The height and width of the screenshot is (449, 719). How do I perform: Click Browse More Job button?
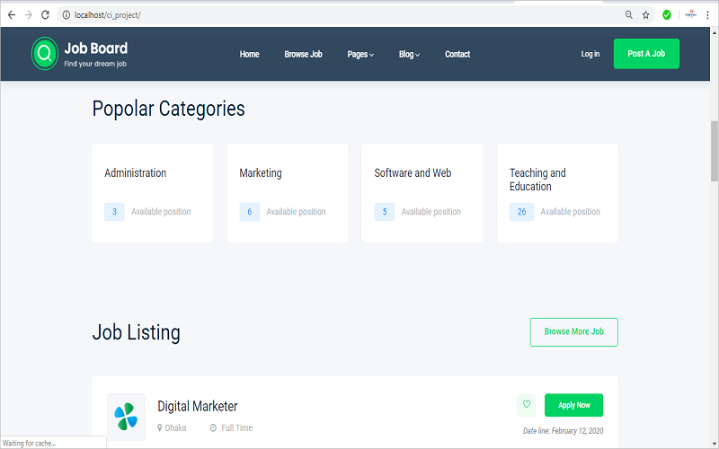click(573, 331)
